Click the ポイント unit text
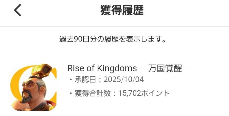The height and width of the screenshot is (116, 229). (x=155, y=93)
